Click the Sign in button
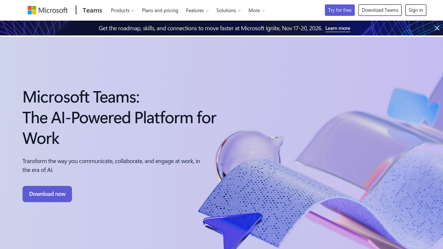443x249 pixels. 416,10
